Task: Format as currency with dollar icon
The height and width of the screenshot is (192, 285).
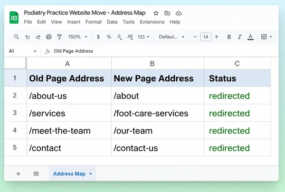Action: coord(98,37)
